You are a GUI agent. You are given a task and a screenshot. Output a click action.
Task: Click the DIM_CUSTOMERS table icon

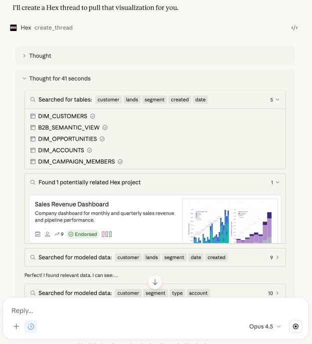click(33, 116)
